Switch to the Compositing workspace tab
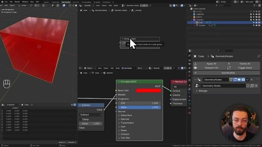 coord(86,2)
